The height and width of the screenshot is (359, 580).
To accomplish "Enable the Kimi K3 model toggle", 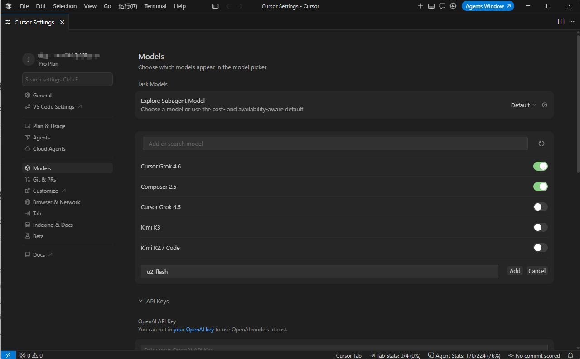I will pos(541,227).
